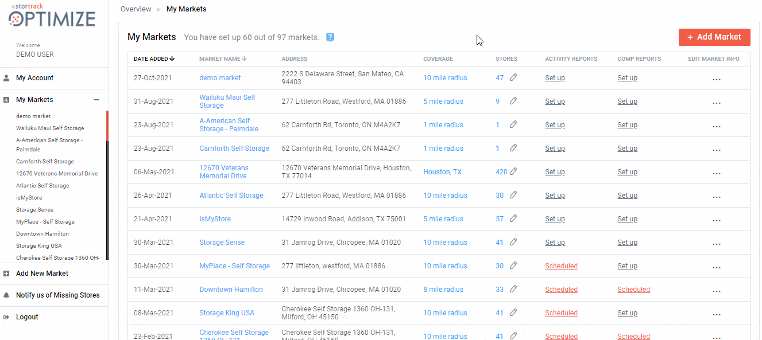
Task: Click pencil icon beside 420 stores
Action: point(513,171)
